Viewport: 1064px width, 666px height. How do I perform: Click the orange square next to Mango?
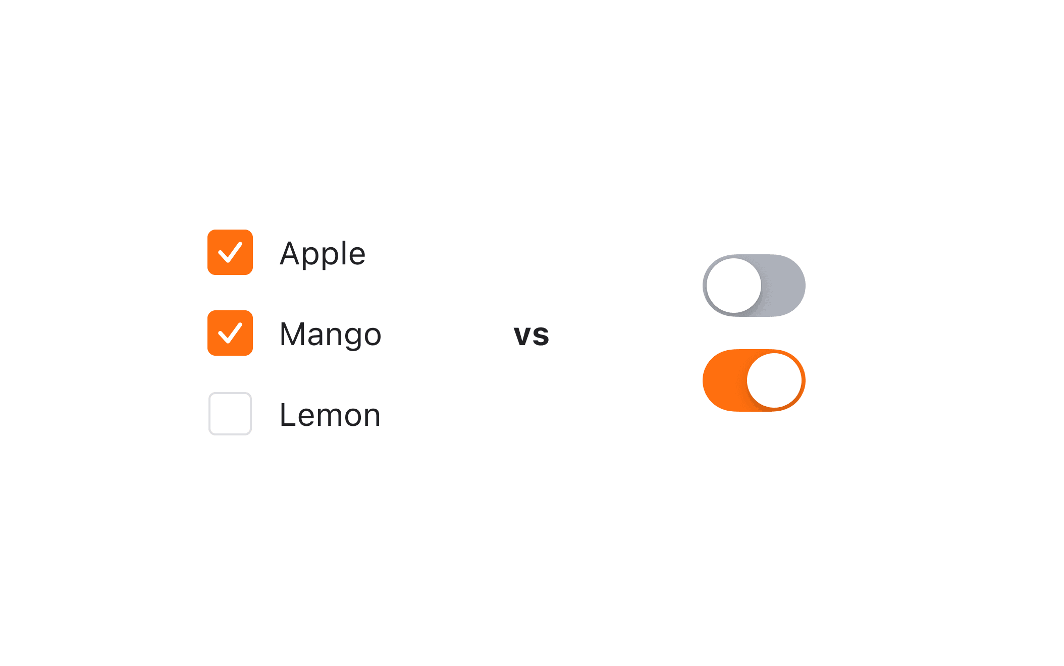230,333
